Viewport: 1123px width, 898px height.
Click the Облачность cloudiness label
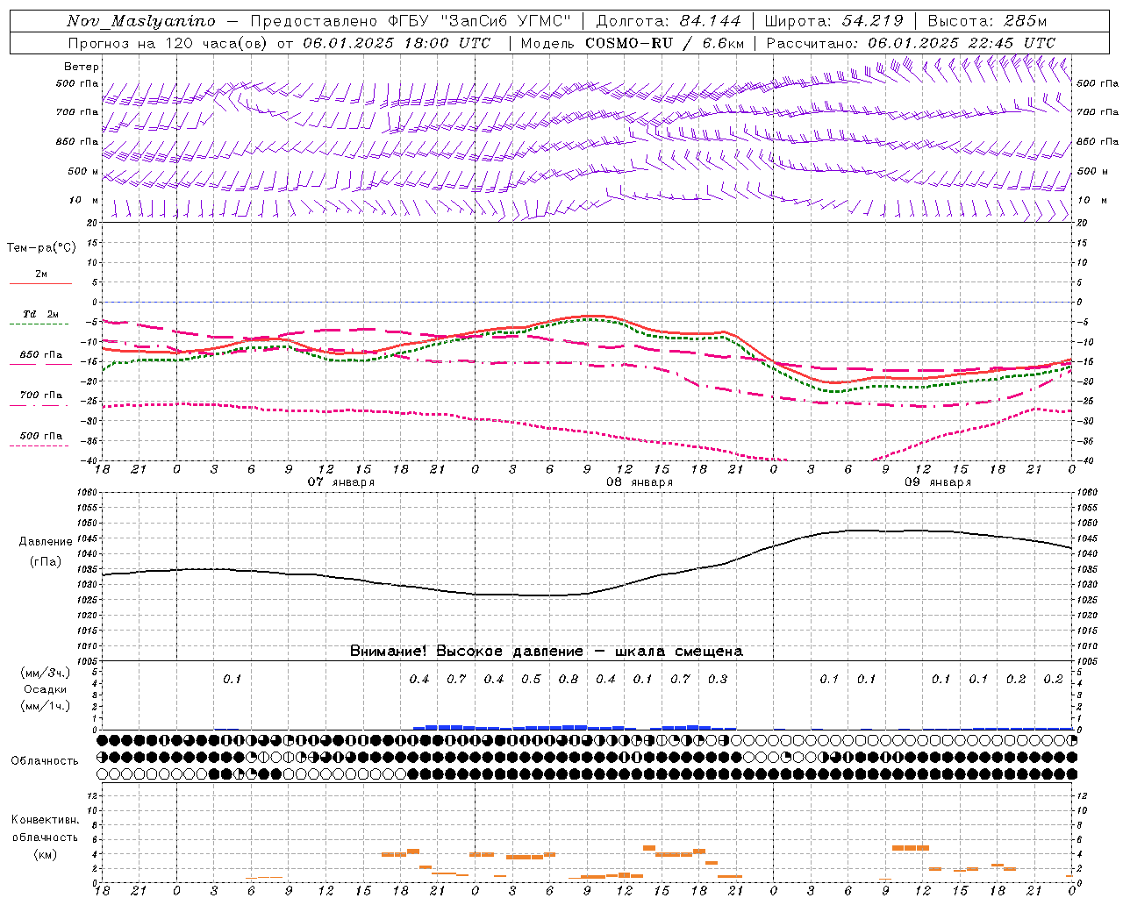pyautogui.click(x=45, y=761)
